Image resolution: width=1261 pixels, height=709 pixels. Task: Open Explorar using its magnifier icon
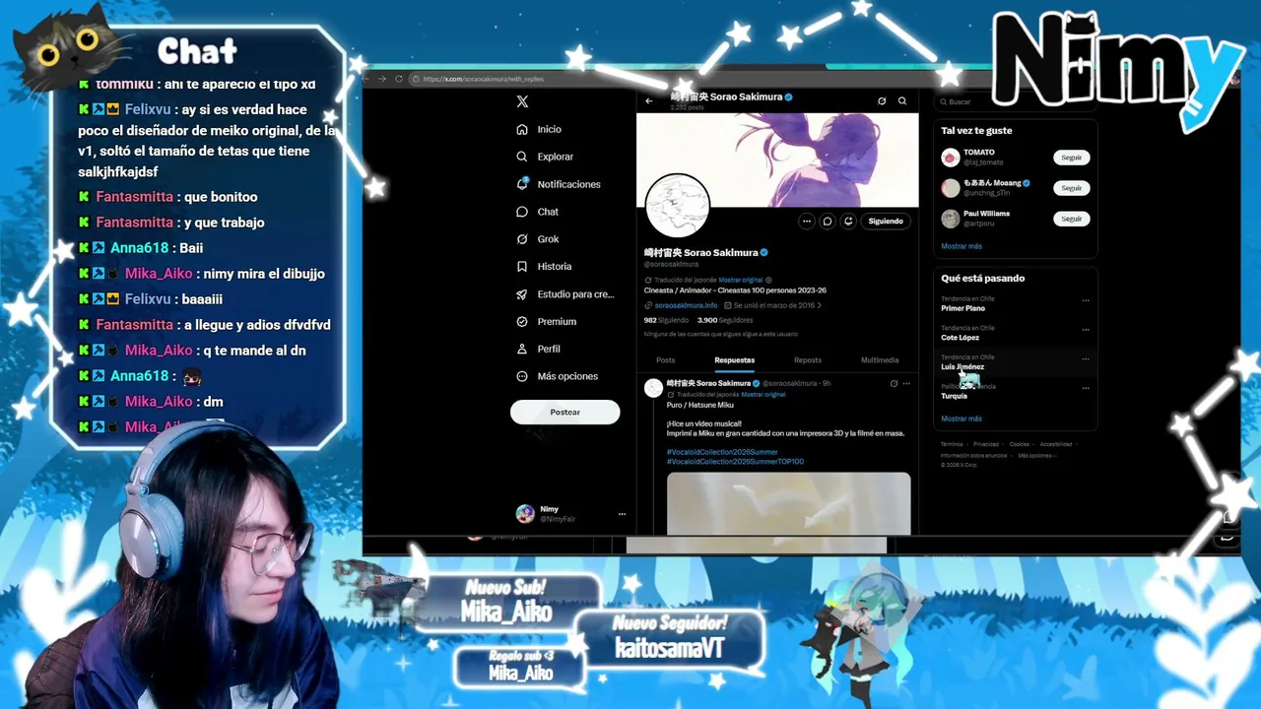522,157
